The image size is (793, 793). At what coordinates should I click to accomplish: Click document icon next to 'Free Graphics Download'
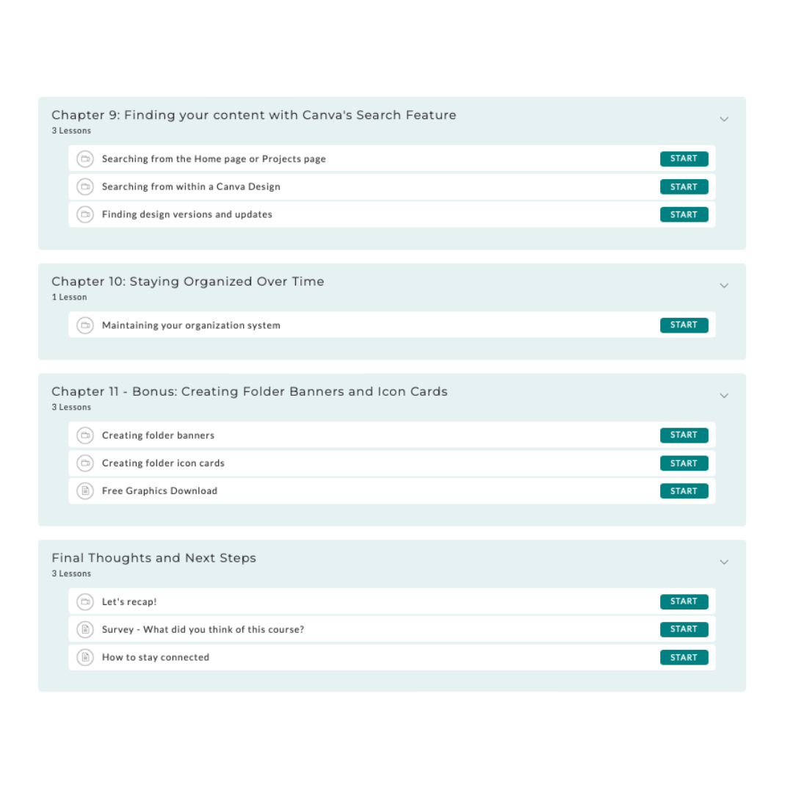coord(85,491)
